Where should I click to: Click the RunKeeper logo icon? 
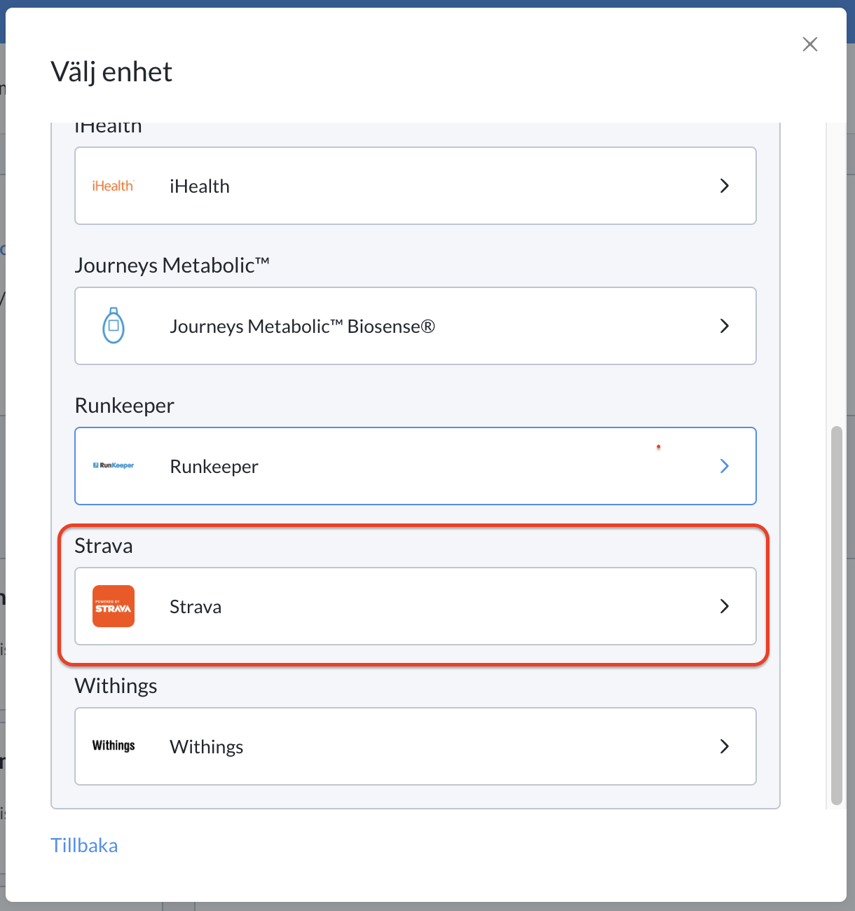[x=114, y=465]
